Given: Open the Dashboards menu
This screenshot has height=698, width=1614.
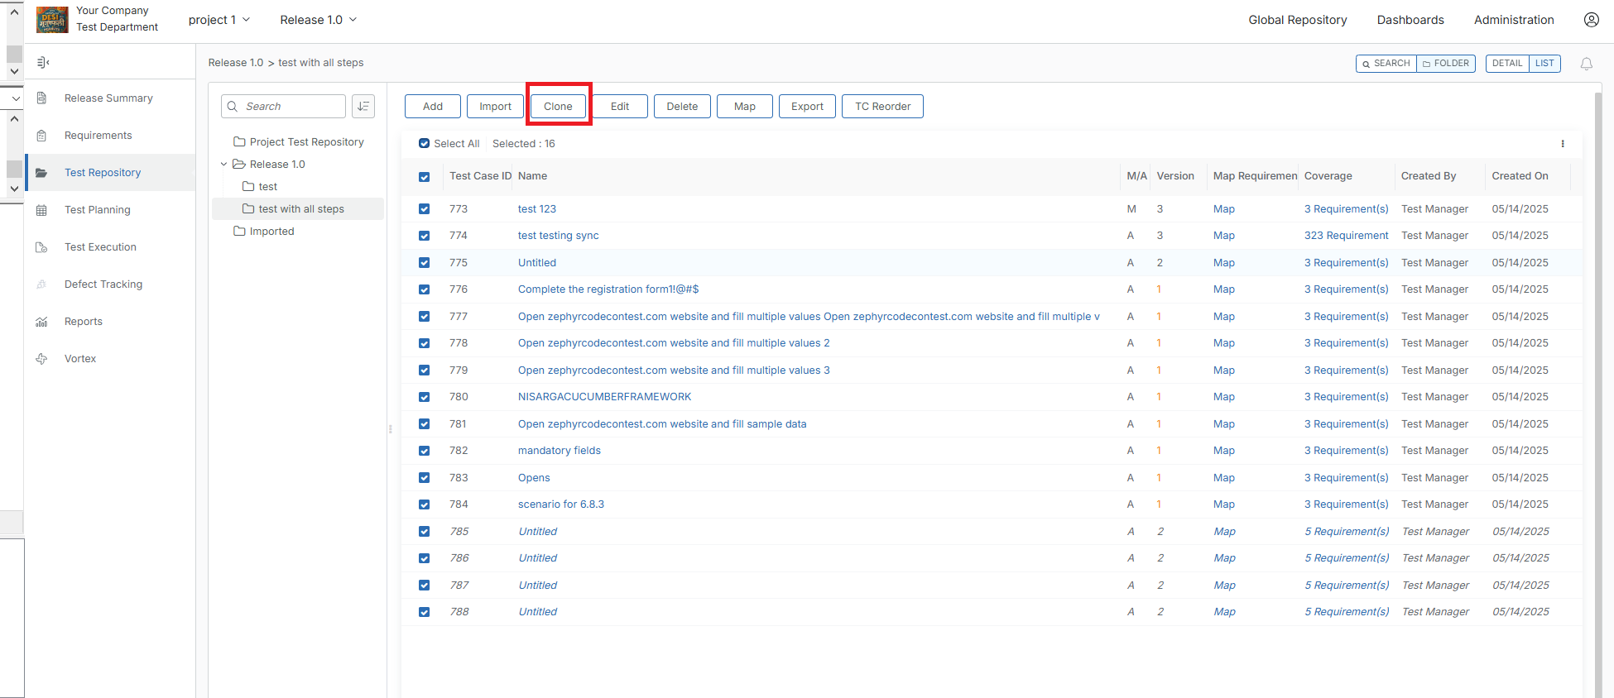Looking at the screenshot, I should (x=1410, y=20).
